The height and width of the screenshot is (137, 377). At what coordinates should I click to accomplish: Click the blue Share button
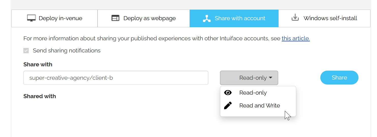click(339, 77)
